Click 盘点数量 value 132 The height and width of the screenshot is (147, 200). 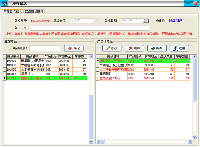[x=171, y=78]
